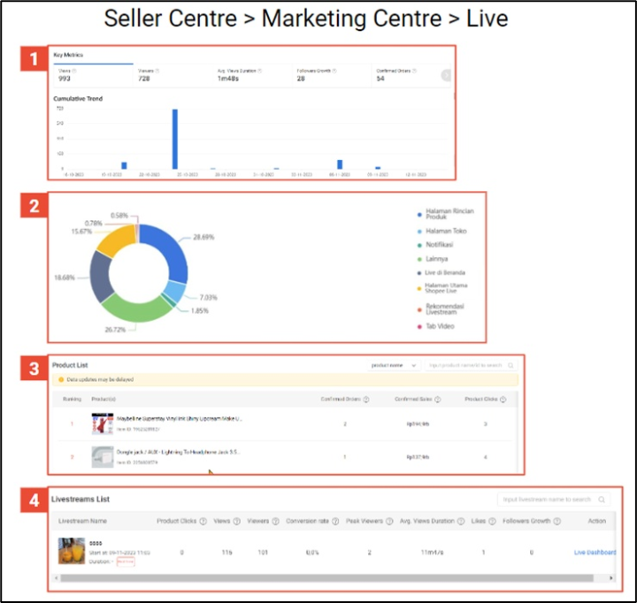Click the help icon next to Product Clicks in Livestreams List
This screenshot has width=637, height=603.
point(201,521)
